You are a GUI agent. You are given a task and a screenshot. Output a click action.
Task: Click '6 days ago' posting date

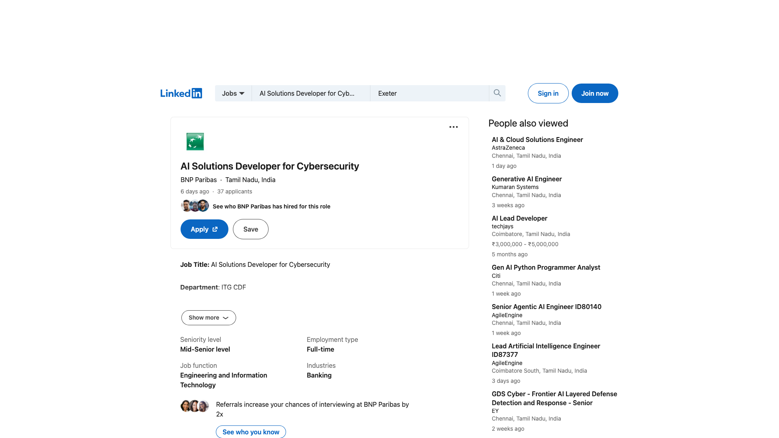[x=195, y=191]
